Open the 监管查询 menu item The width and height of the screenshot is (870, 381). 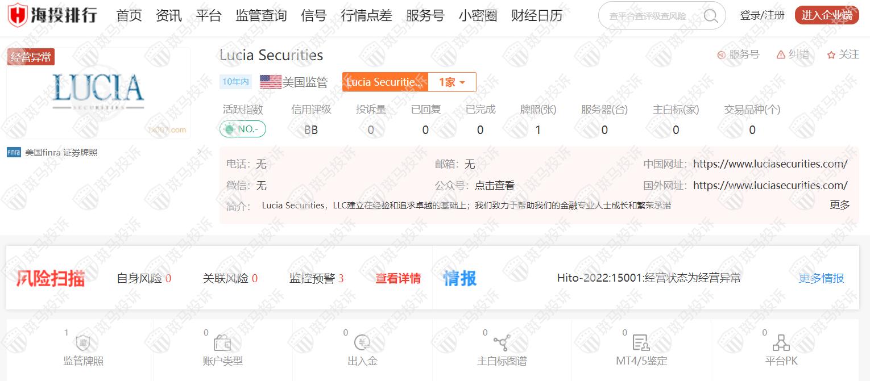[261, 15]
